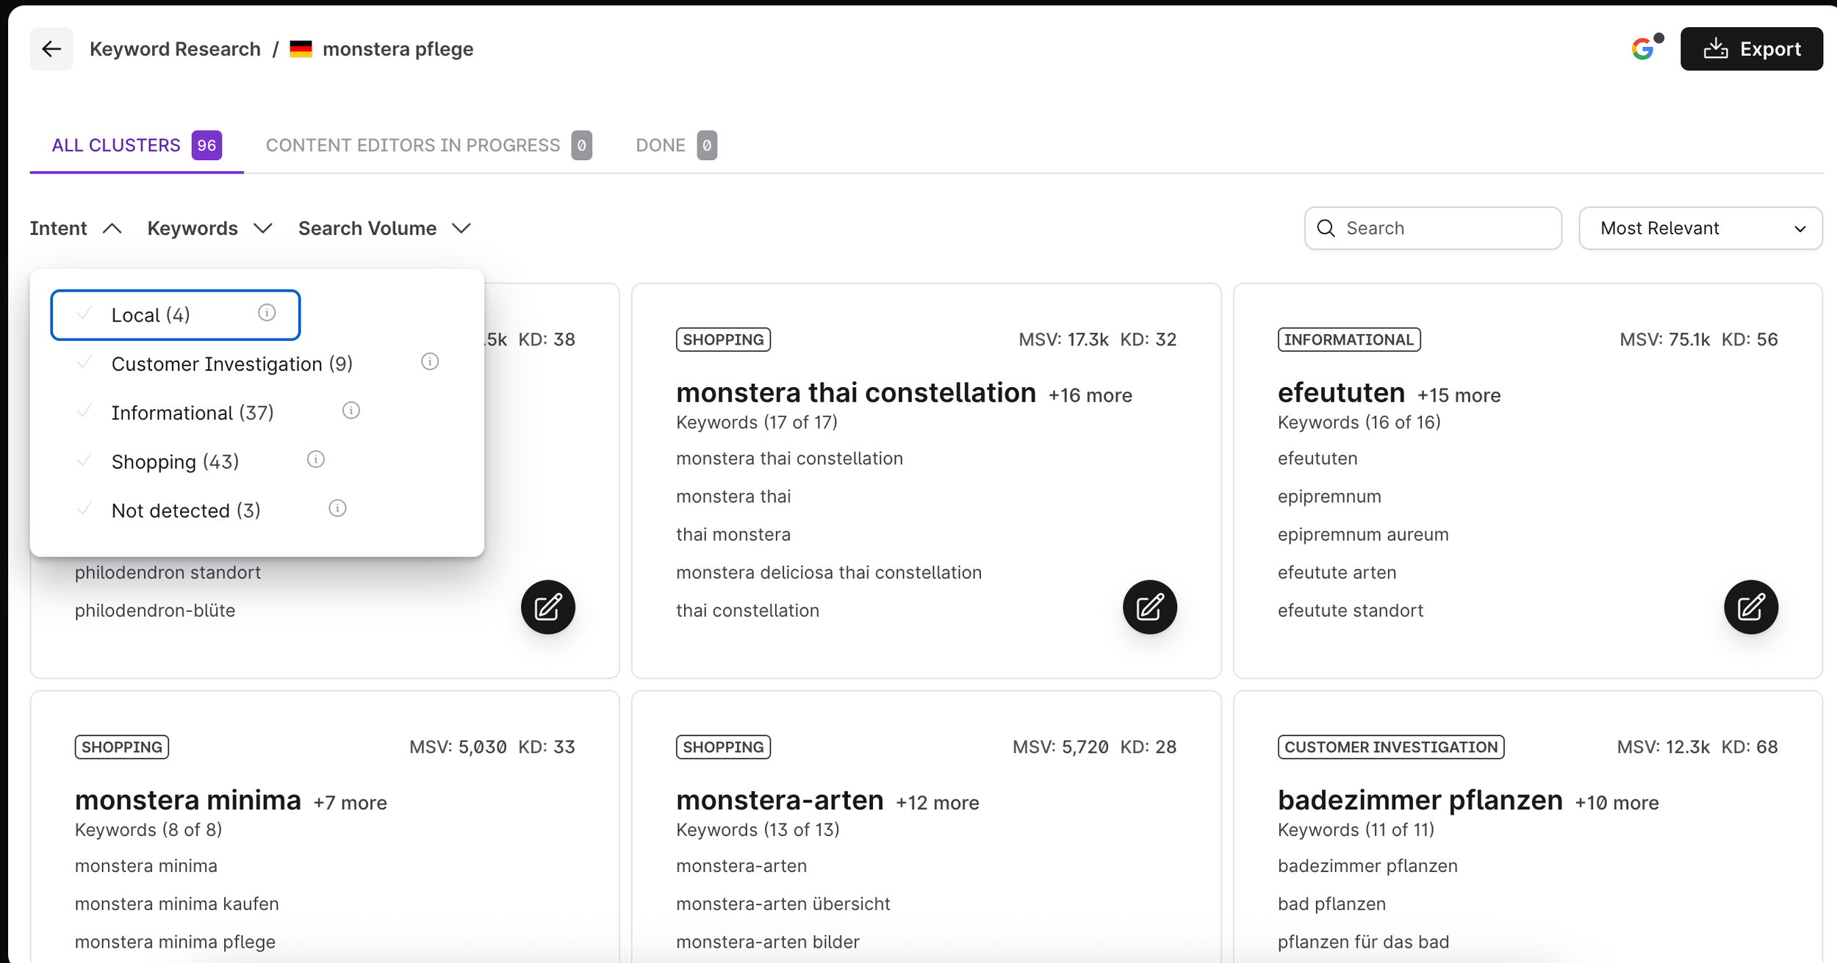Image resolution: width=1837 pixels, height=963 pixels.
Task: Show info for Customer Investigation intent
Action: (x=430, y=361)
